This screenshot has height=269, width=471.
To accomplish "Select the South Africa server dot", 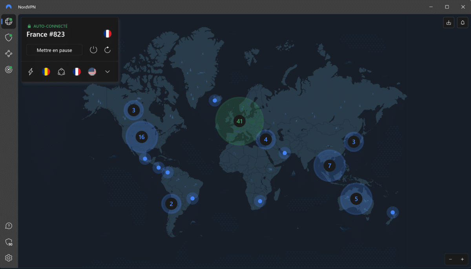I will pyautogui.click(x=260, y=201).
